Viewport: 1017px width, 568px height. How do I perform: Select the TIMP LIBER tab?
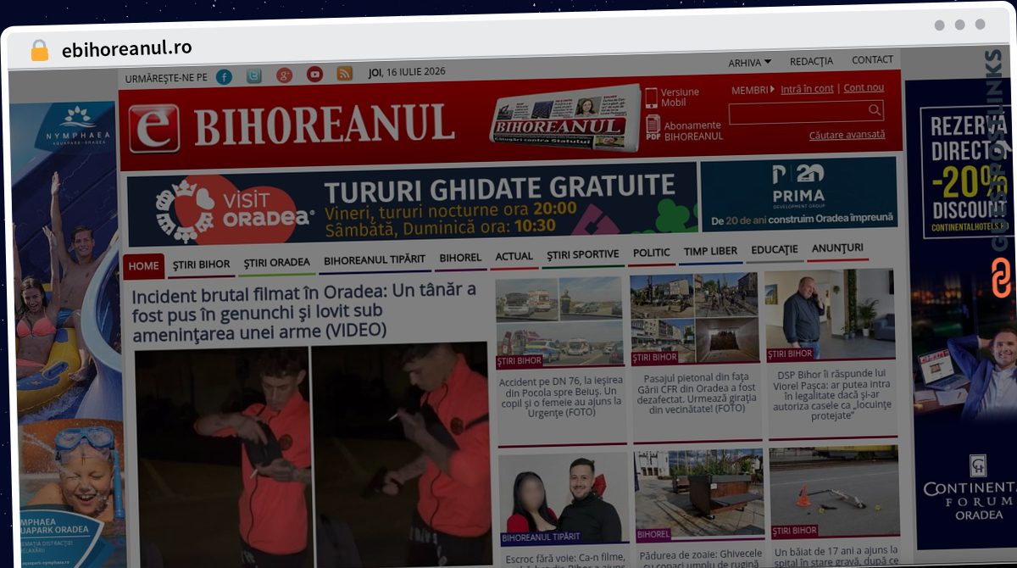click(710, 251)
